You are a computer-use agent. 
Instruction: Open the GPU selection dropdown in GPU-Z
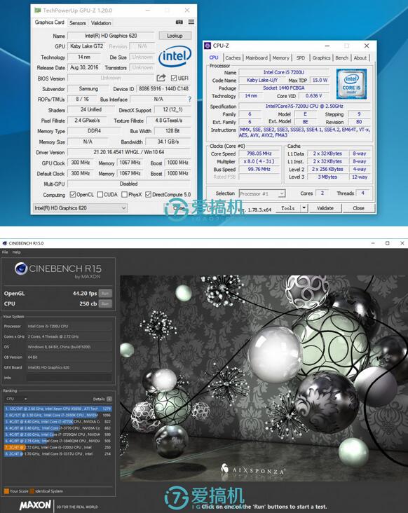80,207
